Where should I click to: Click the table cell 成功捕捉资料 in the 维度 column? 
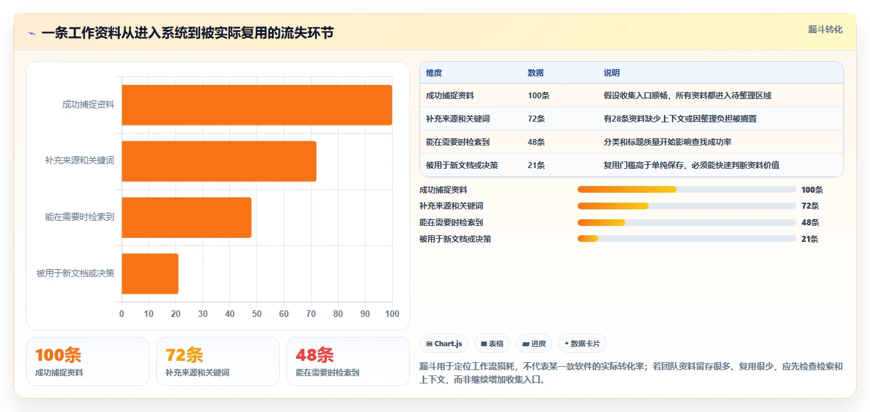pyautogui.click(x=450, y=96)
